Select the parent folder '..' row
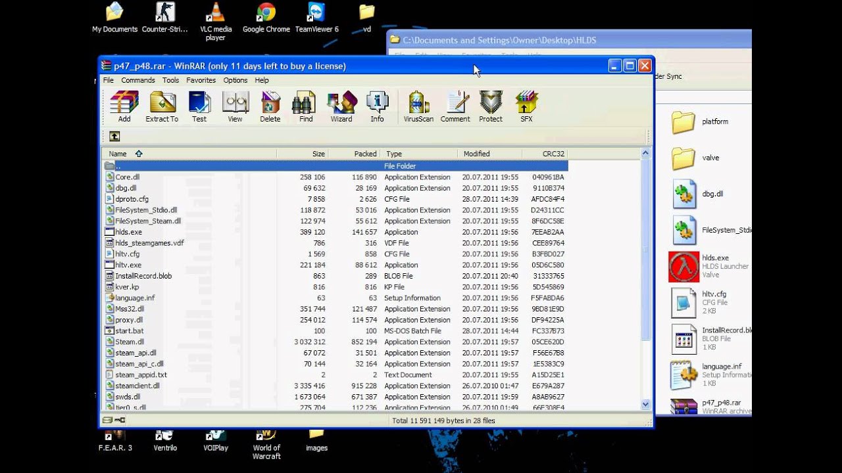Image resolution: width=842 pixels, height=473 pixels. coord(335,166)
